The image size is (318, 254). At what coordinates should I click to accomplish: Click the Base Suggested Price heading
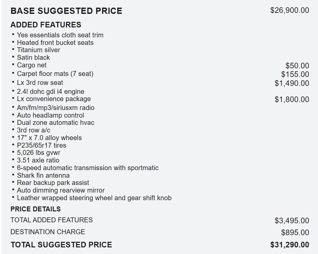pos(66,11)
